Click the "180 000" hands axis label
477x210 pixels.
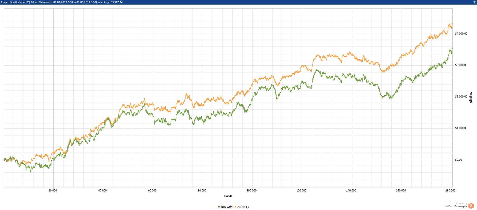click(451, 190)
